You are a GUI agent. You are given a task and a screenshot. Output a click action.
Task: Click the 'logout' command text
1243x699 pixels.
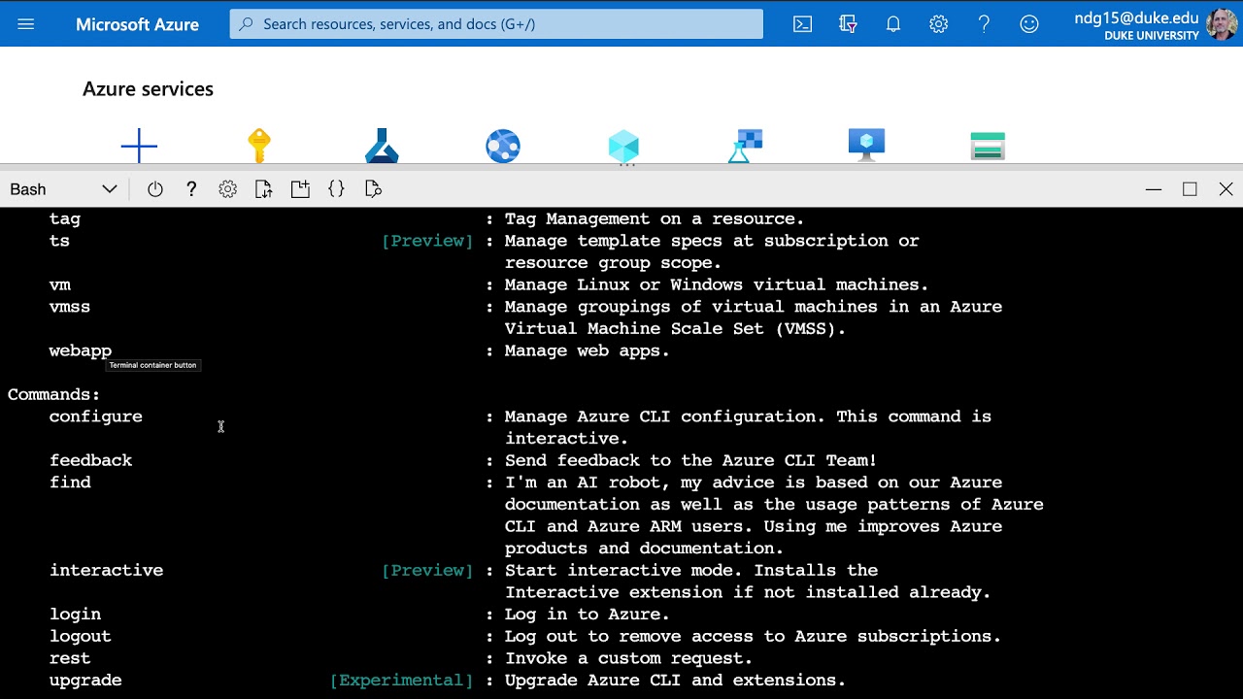[x=81, y=636]
